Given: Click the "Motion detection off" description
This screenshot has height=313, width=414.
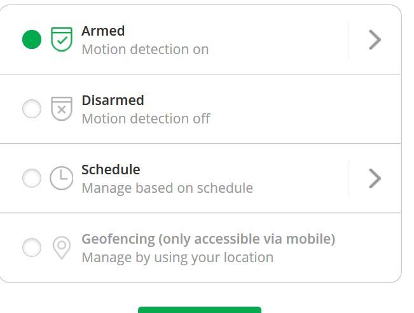Looking at the screenshot, I should (x=146, y=118).
